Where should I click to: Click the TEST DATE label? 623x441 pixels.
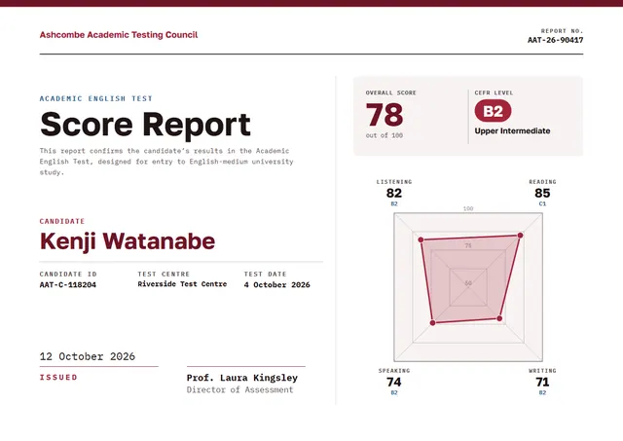(265, 275)
